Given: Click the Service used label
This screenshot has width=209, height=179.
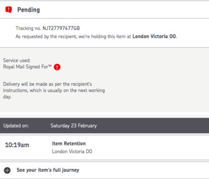Looking at the screenshot, I should pos(17,61).
